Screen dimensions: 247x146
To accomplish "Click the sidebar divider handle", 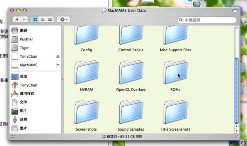I will pyautogui.click(x=63, y=79).
